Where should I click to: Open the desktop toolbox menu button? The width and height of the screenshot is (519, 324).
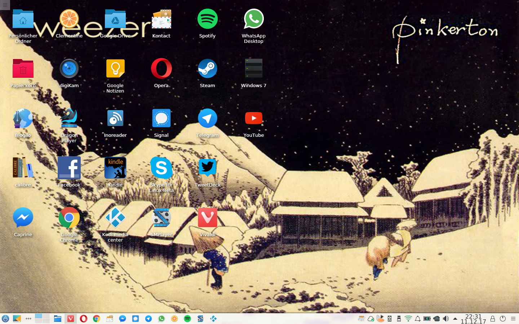(x=5, y=5)
